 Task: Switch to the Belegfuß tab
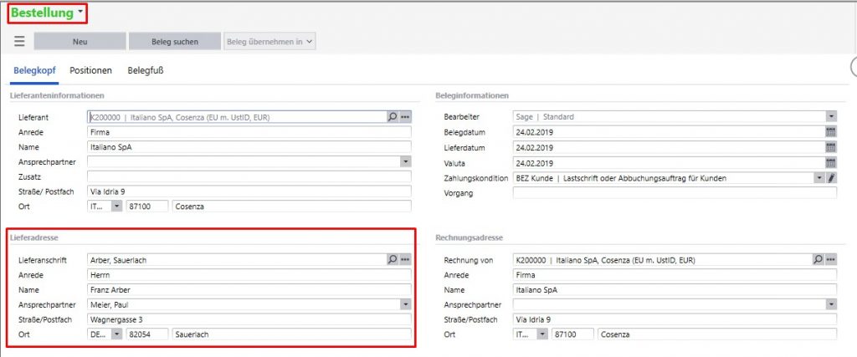[145, 71]
